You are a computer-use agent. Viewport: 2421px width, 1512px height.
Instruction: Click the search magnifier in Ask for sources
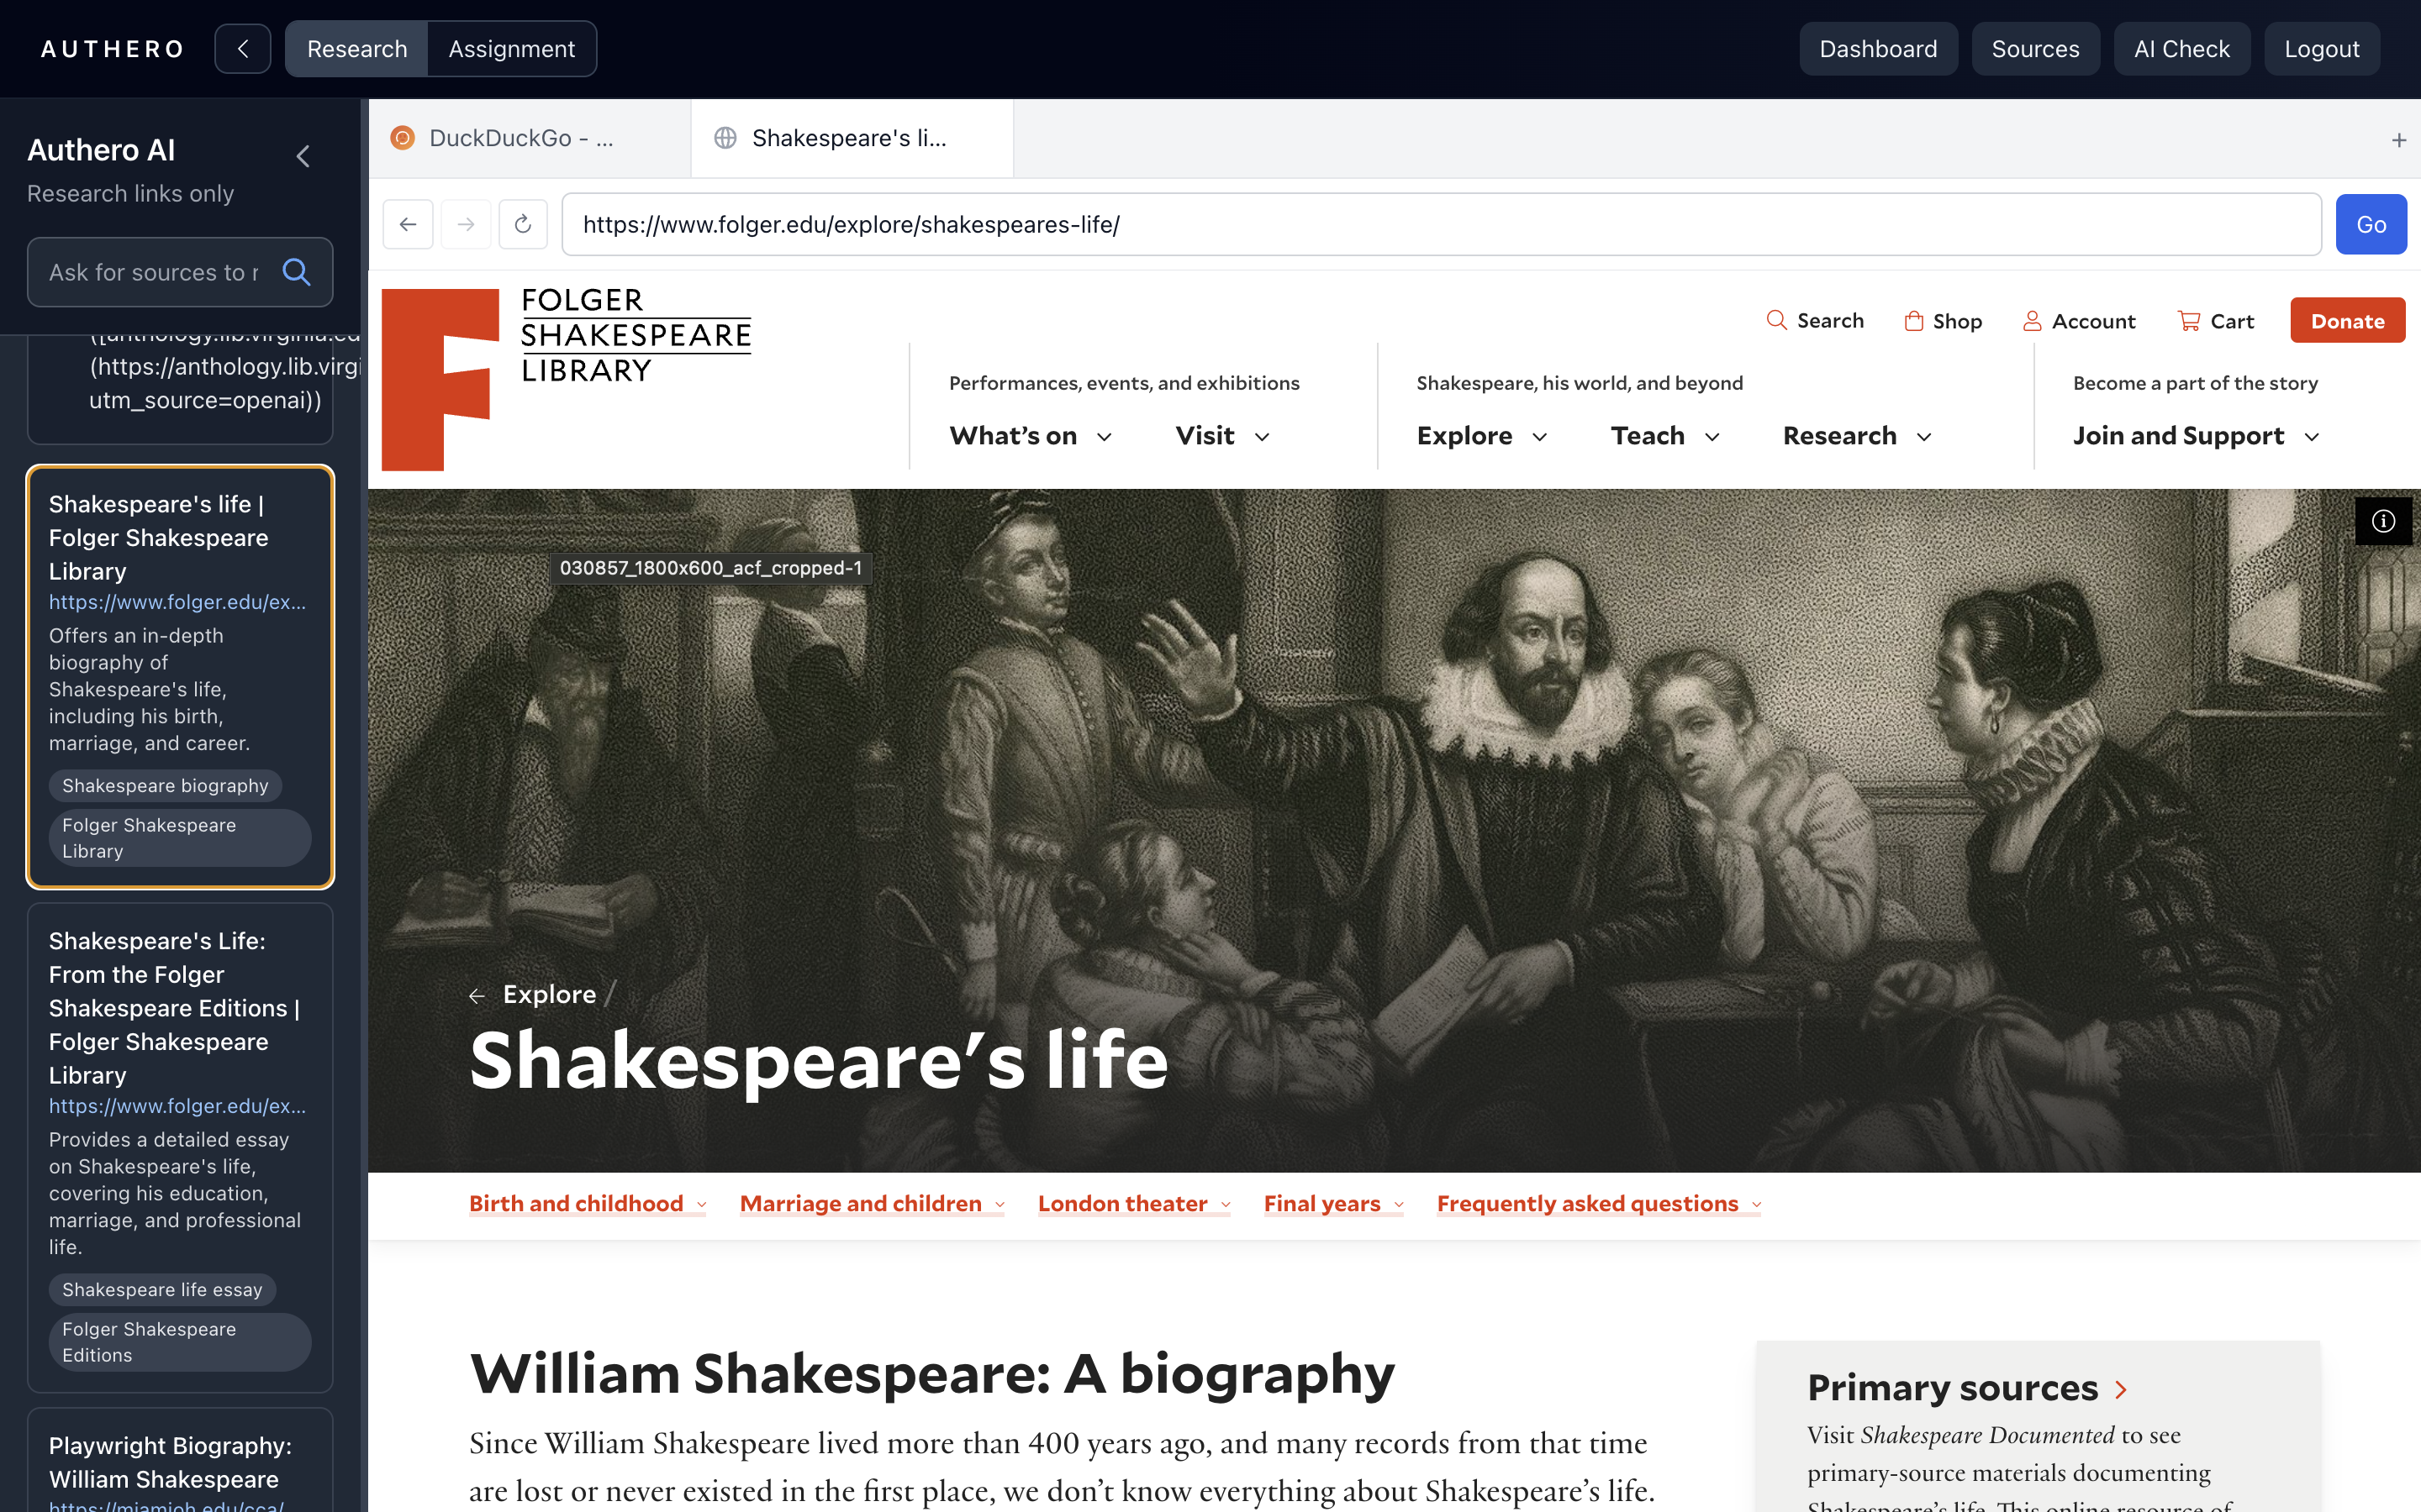[x=296, y=272]
